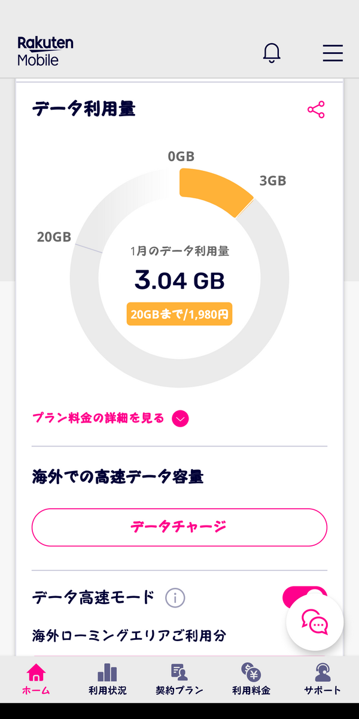This screenshot has height=719, width=359.
Task: Tap the 利用料金 yen icon
Action: (251, 672)
